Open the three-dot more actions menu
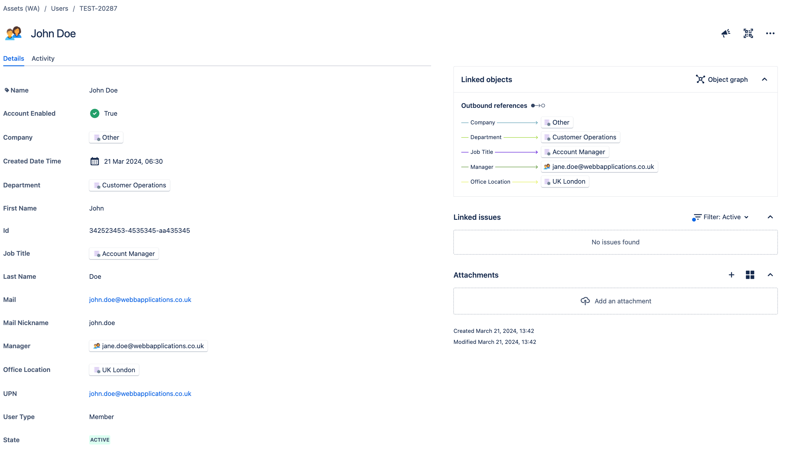 [x=770, y=33]
